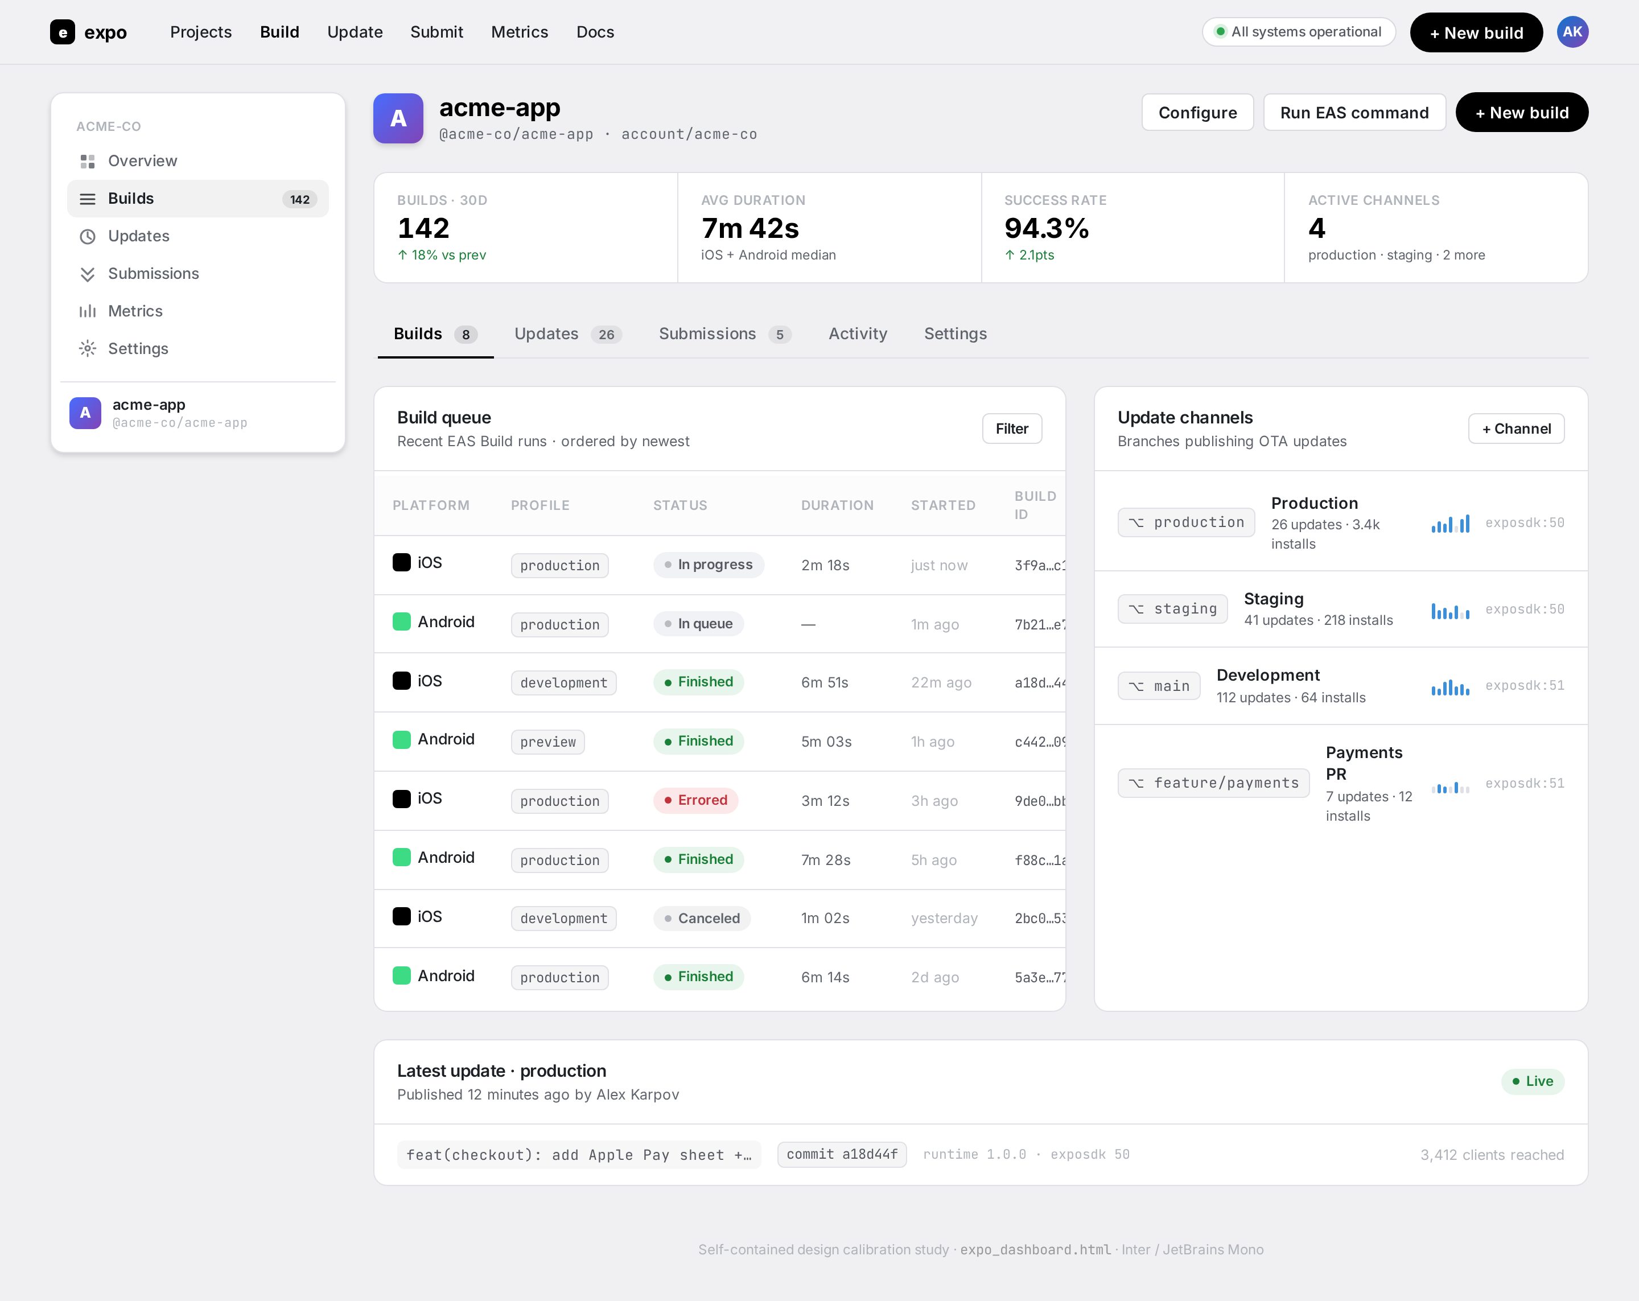Open Projects in top navigation
Viewport: 1639px width, 1301px height.
point(201,32)
